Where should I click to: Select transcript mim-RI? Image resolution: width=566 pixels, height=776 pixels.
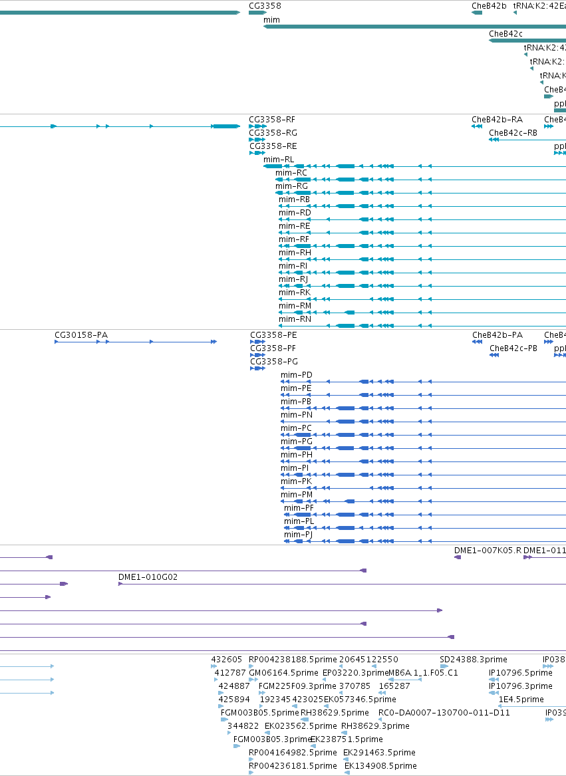(x=293, y=267)
